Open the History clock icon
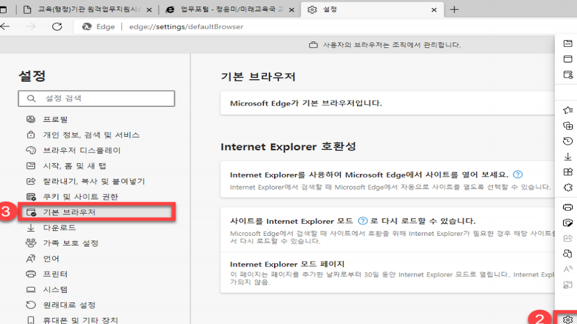The height and width of the screenshot is (324, 577). (x=568, y=141)
